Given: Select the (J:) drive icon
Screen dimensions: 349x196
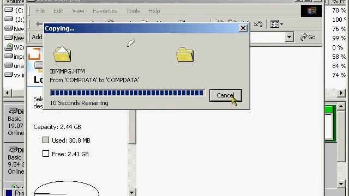Looking at the screenshot, I should [9, 19].
